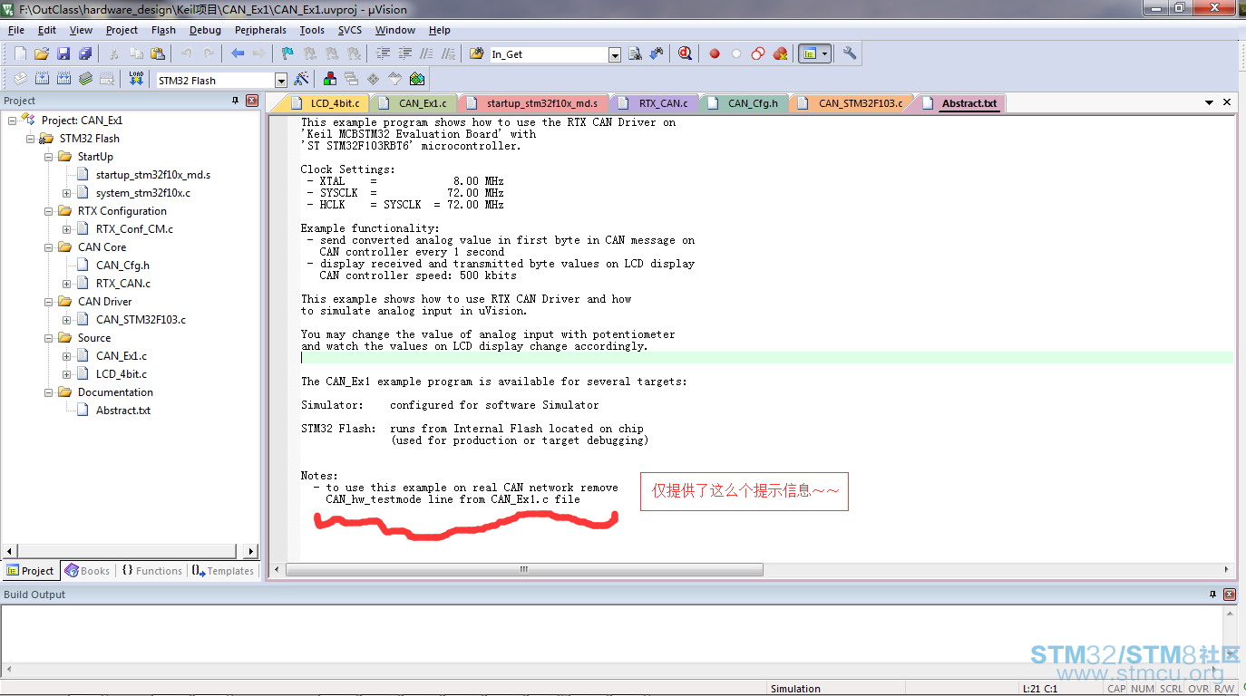Click the Copy icon

136,53
